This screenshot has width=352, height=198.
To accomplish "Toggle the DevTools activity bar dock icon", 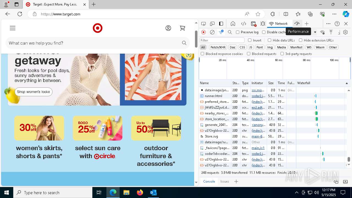I will pyautogui.click(x=221, y=24).
